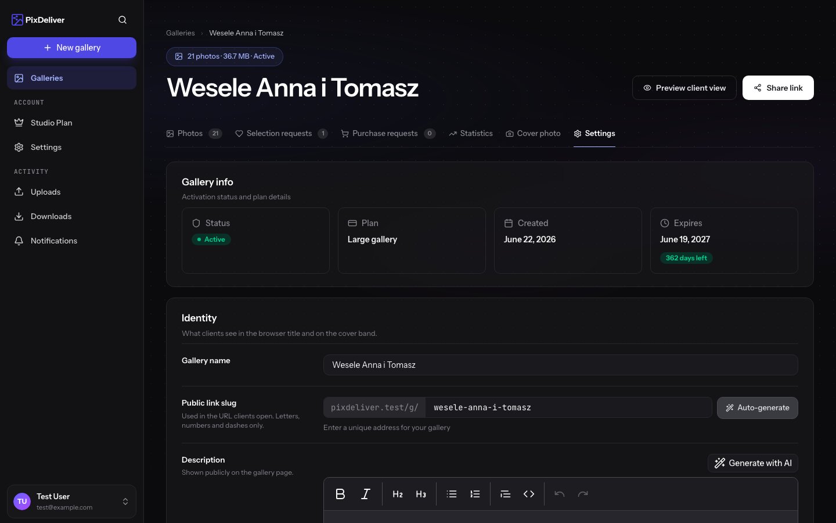Toggle bold formatting in the description editor
This screenshot has width=836, height=523.
click(340, 494)
